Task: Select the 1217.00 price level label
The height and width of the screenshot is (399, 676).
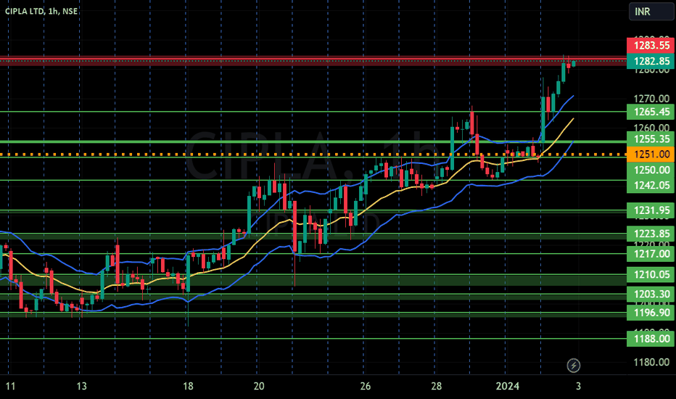Action: click(x=651, y=254)
